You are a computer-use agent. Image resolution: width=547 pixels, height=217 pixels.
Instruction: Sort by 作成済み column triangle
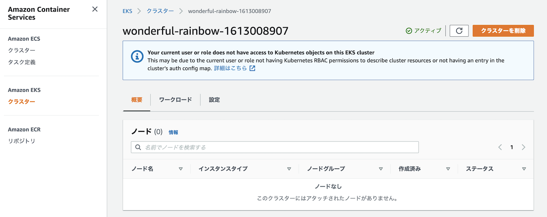coord(448,169)
